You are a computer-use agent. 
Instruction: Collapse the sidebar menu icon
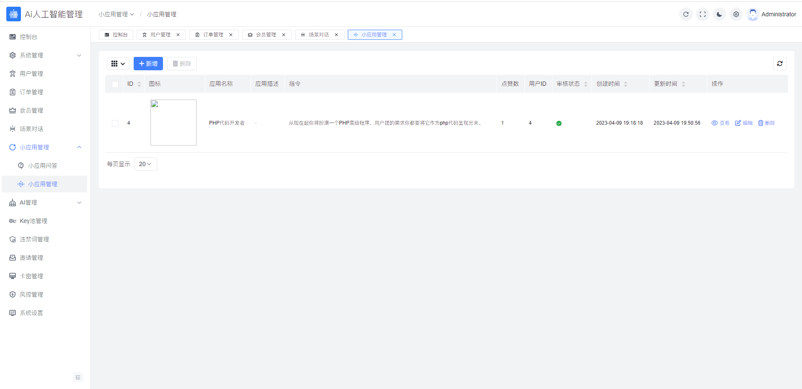[78, 377]
